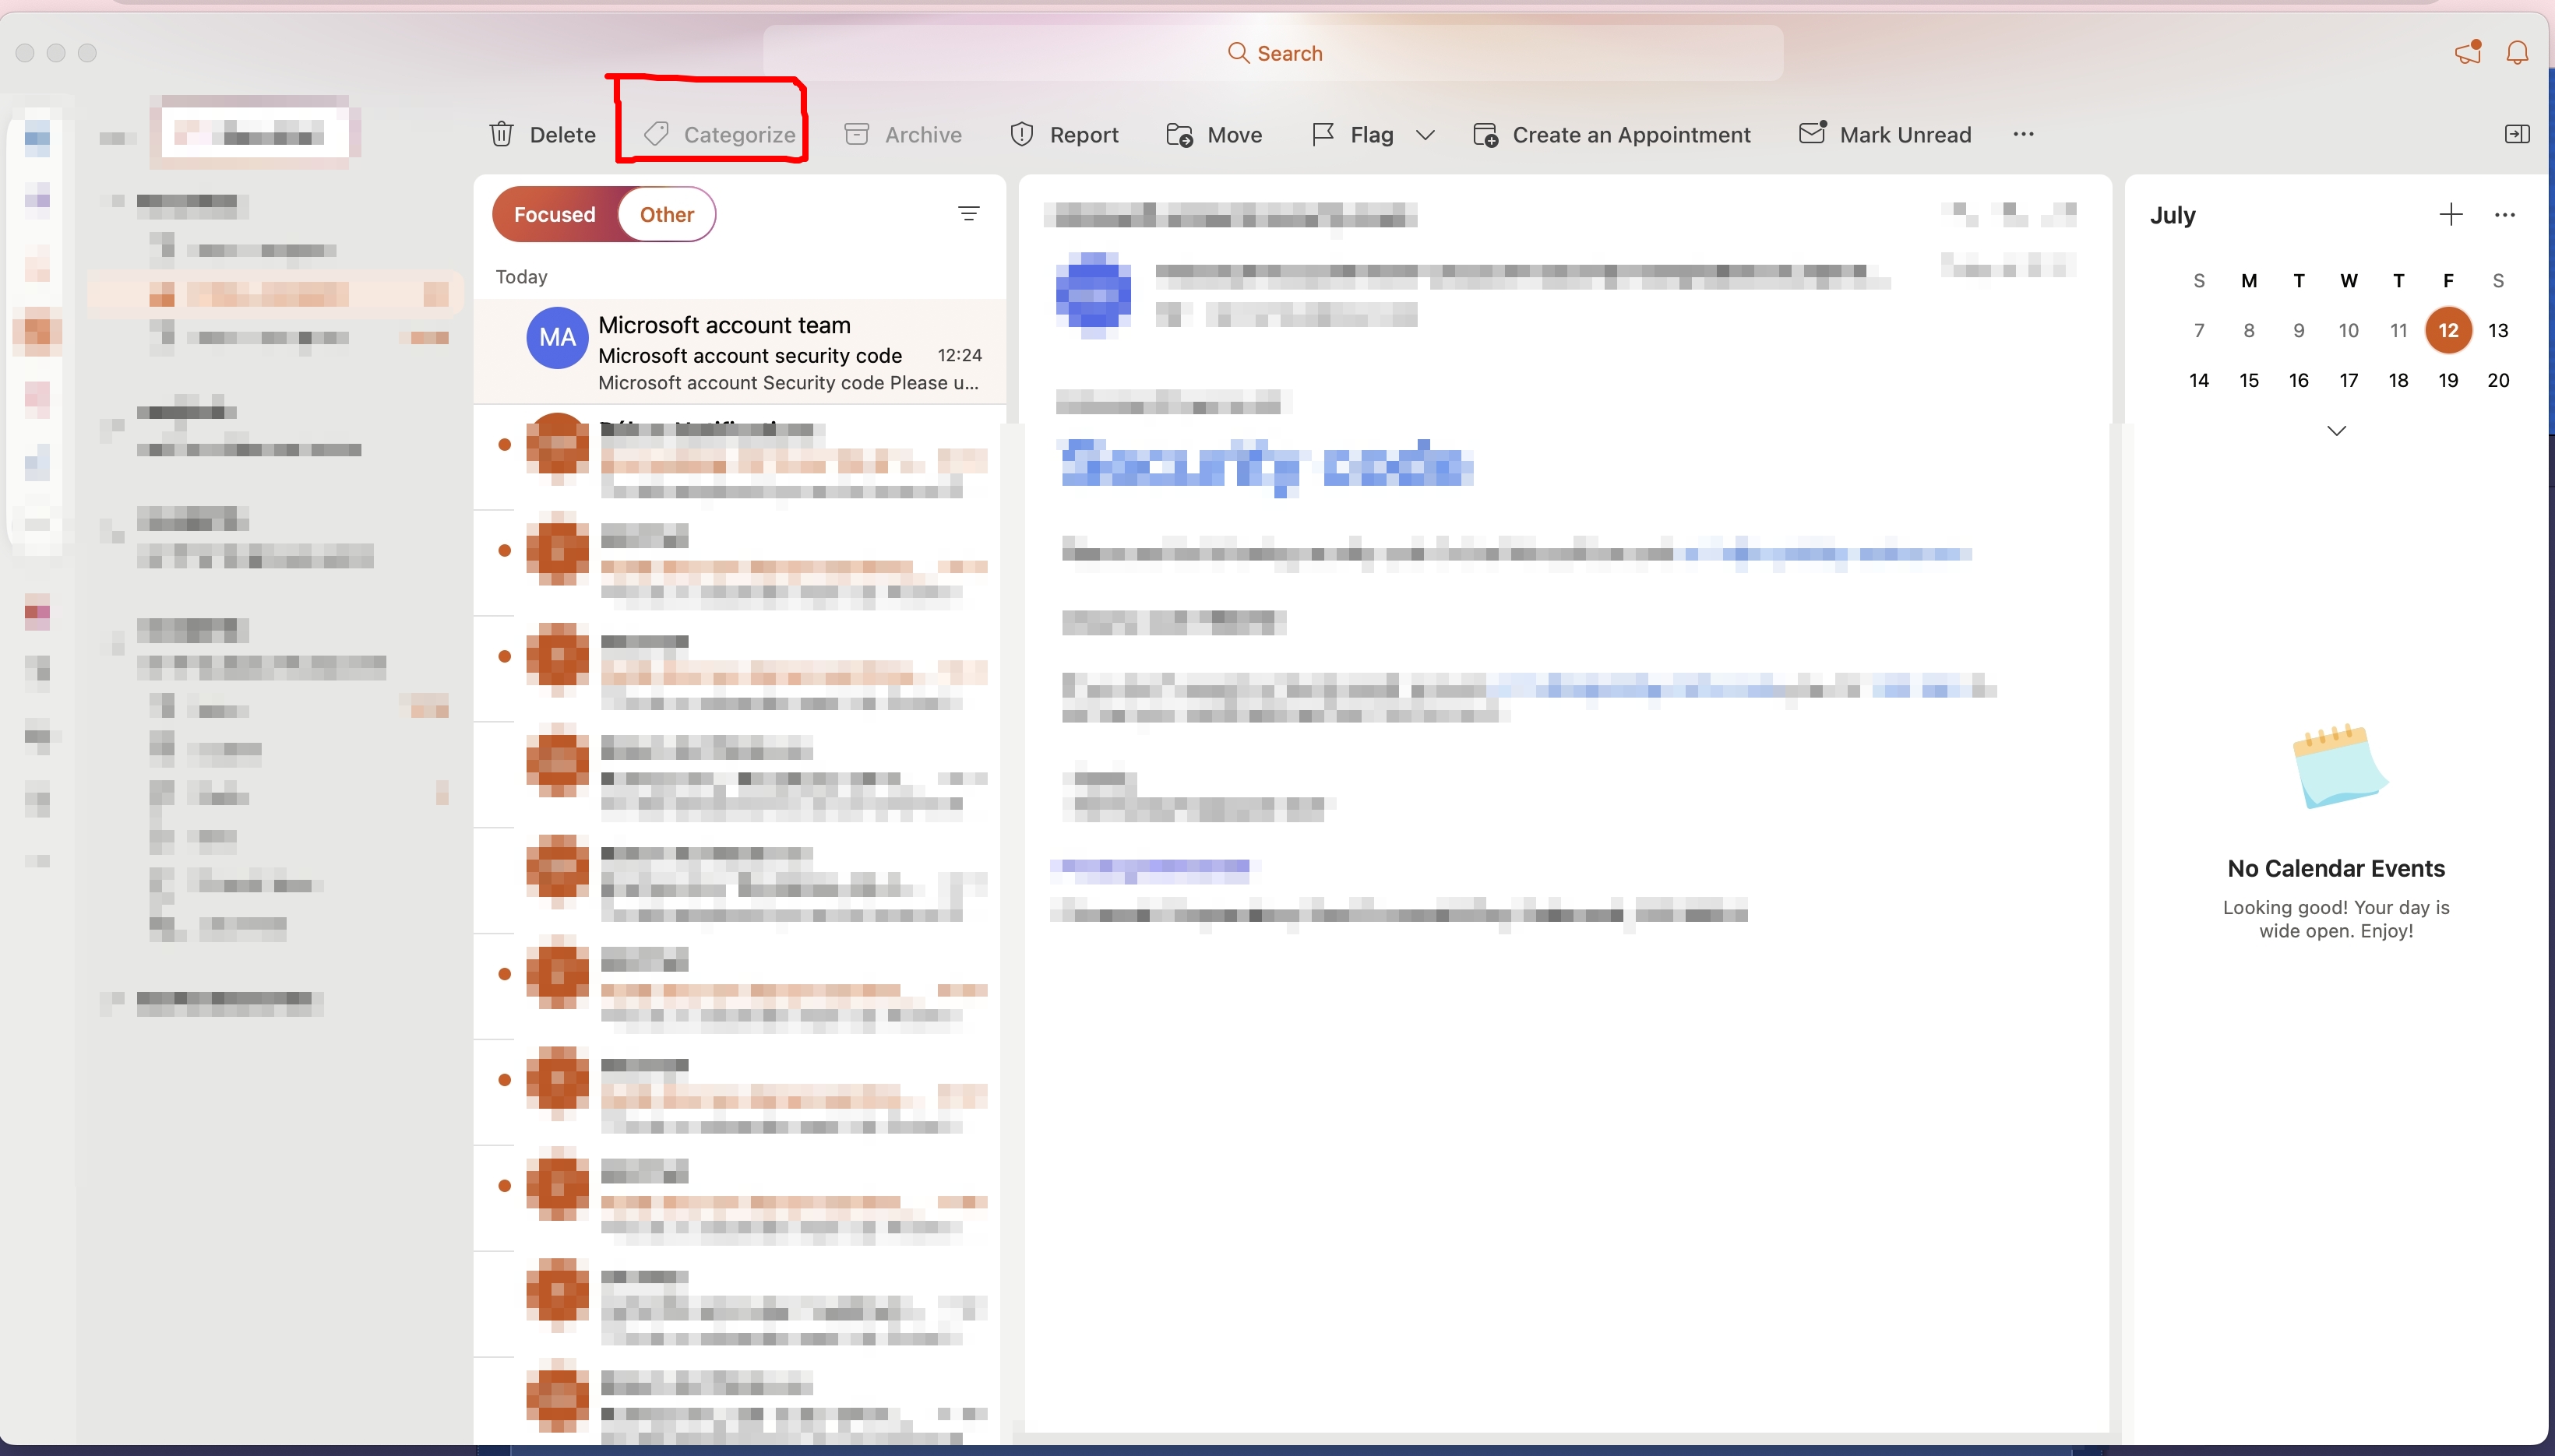Add new calendar event with plus
This screenshot has height=1456, width=2555.
pyautogui.click(x=2451, y=214)
